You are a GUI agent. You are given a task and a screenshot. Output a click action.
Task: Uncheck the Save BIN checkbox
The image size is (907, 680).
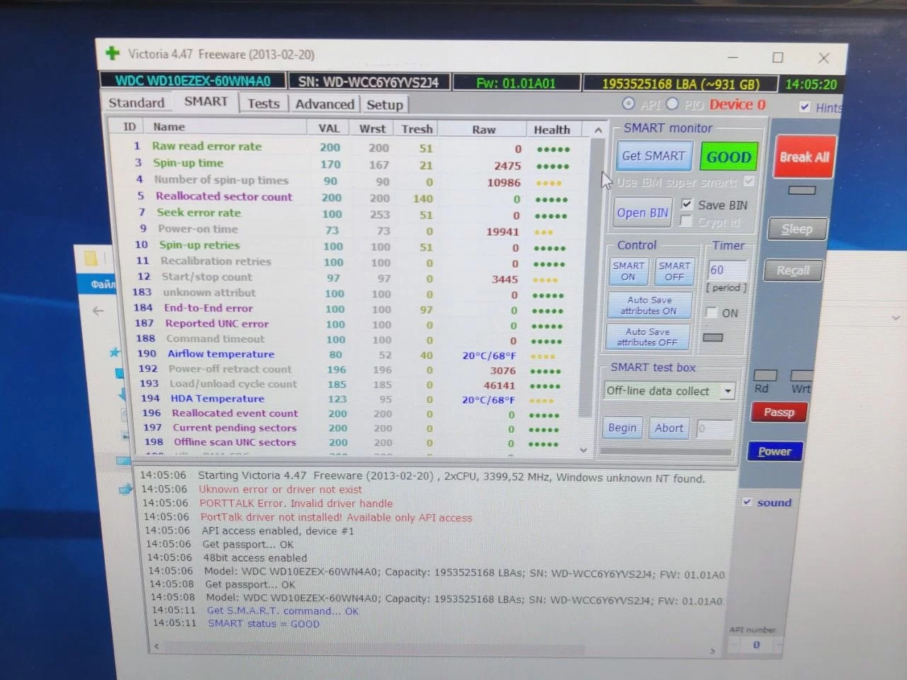pyautogui.click(x=686, y=204)
